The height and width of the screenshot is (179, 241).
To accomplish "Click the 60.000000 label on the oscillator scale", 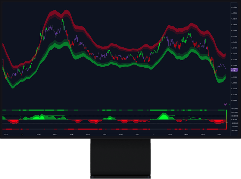I will (x=235, y=109).
